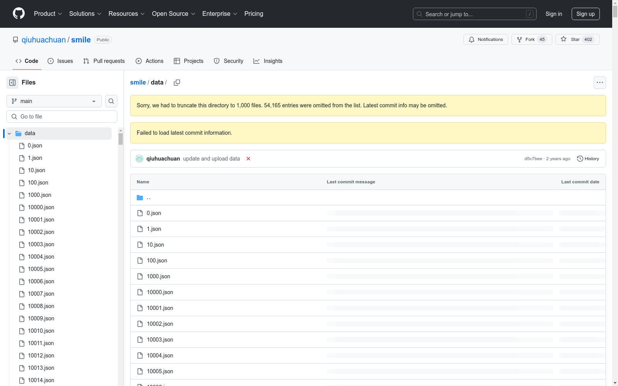Click the file search magnifier button
The height and width of the screenshot is (386, 618).
point(111,101)
